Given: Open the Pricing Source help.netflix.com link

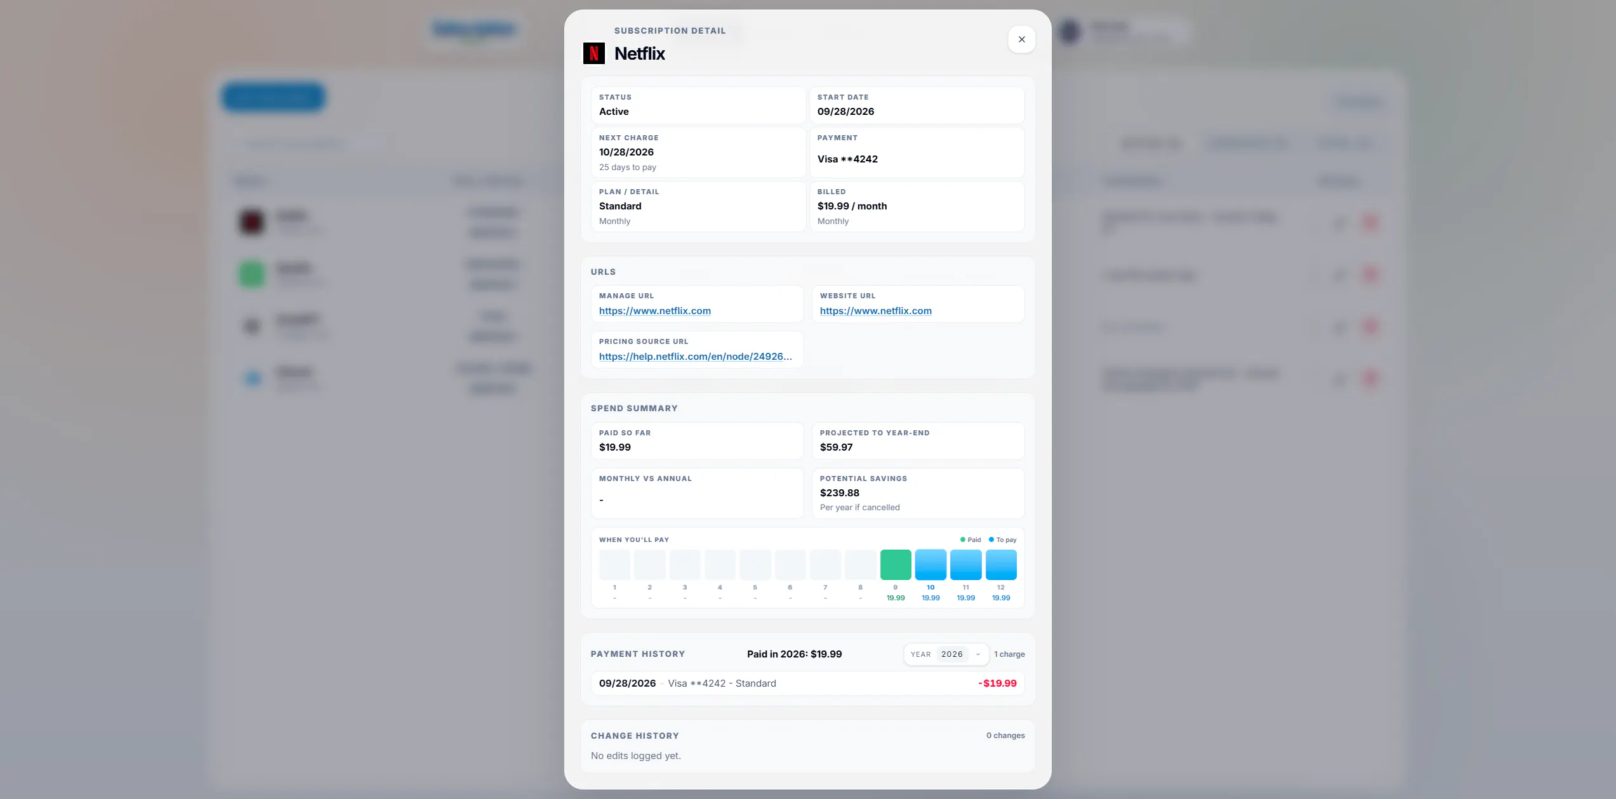Looking at the screenshot, I should tap(695, 357).
